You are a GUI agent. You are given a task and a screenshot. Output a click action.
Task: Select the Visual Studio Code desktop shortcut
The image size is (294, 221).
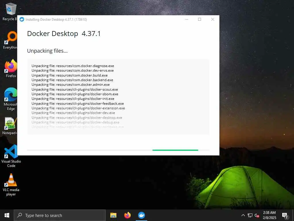click(x=11, y=156)
